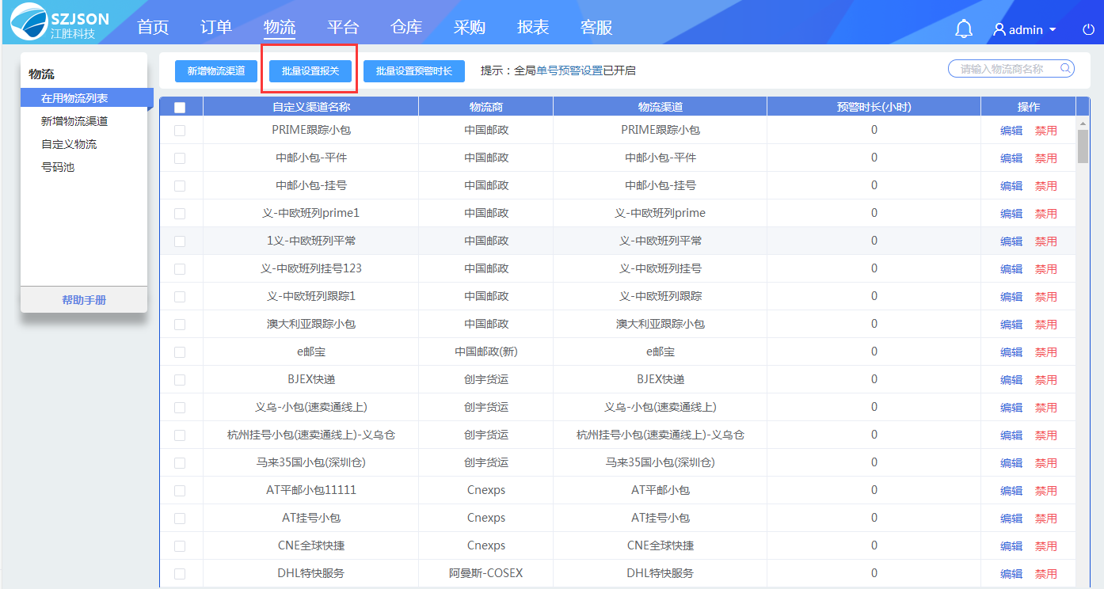
Task: Click the Cnexps carrier cell of AT挂号小包
Action: (x=486, y=518)
